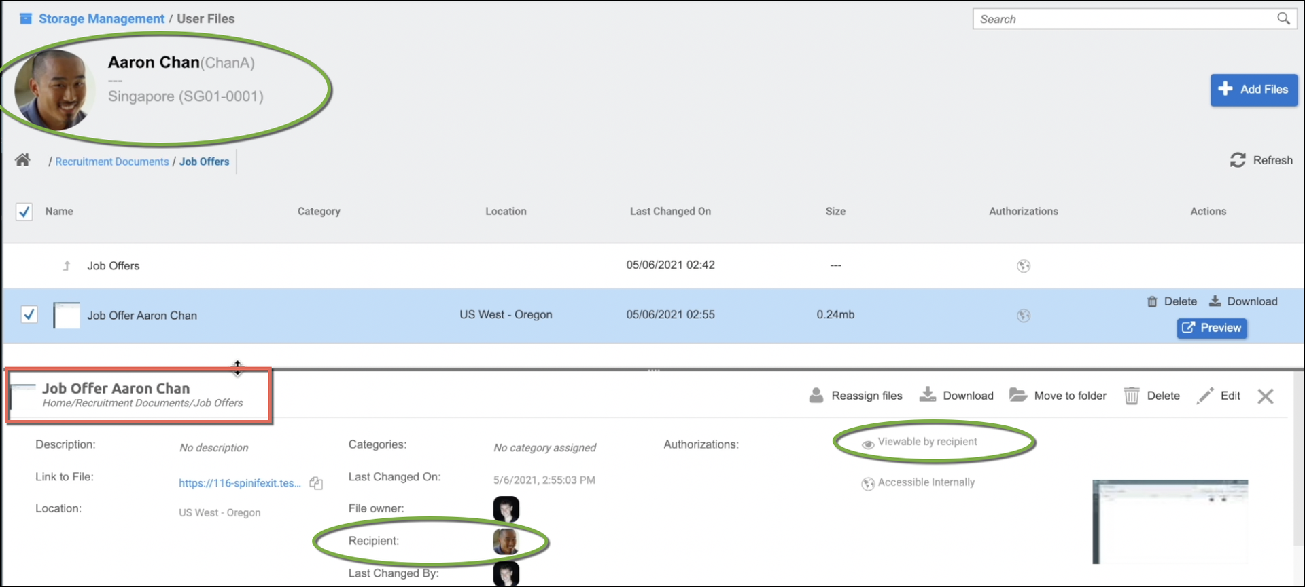Viewport: 1305px width, 587px height.
Task: Click the Refresh icon for the file list
Action: tap(1238, 160)
